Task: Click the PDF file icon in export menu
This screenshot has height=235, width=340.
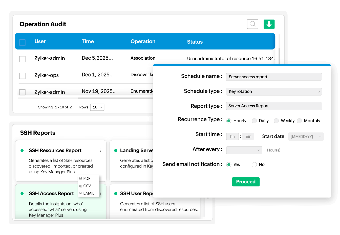Action: click(x=81, y=178)
